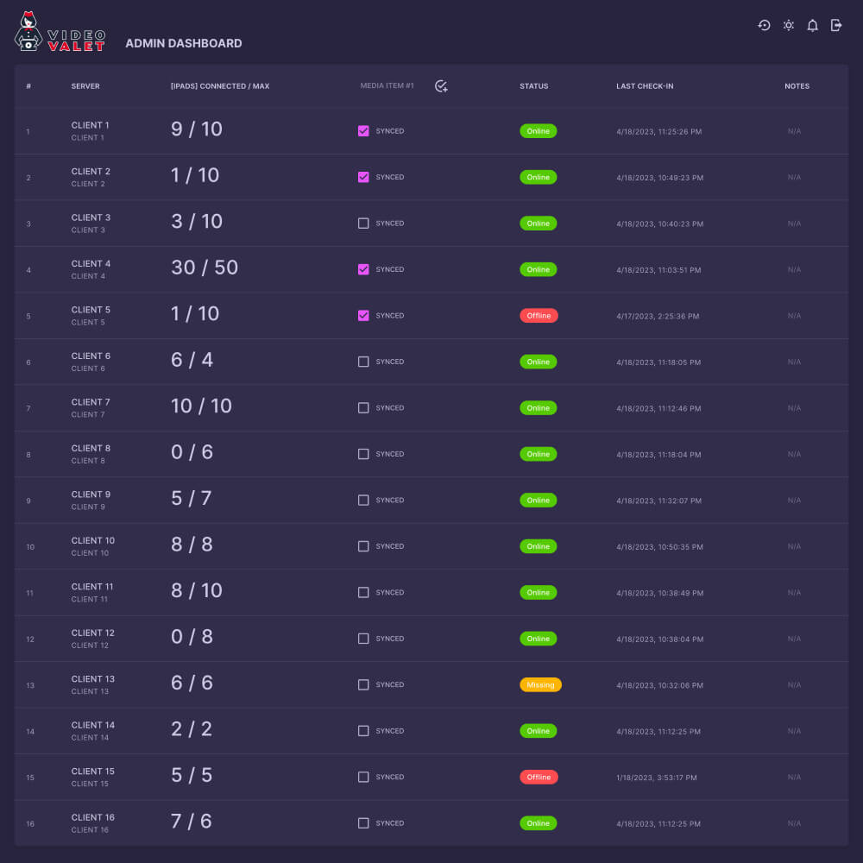The height and width of the screenshot is (863, 863).
Task: Select the CLIENT 4 server name
Action: point(91,263)
